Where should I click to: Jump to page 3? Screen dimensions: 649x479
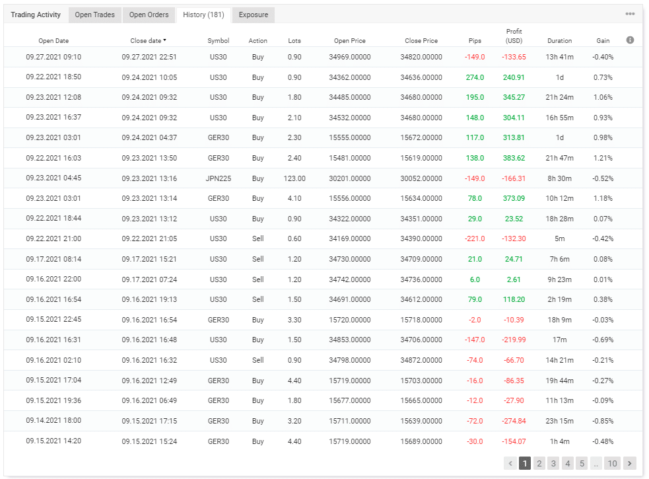[553, 463]
